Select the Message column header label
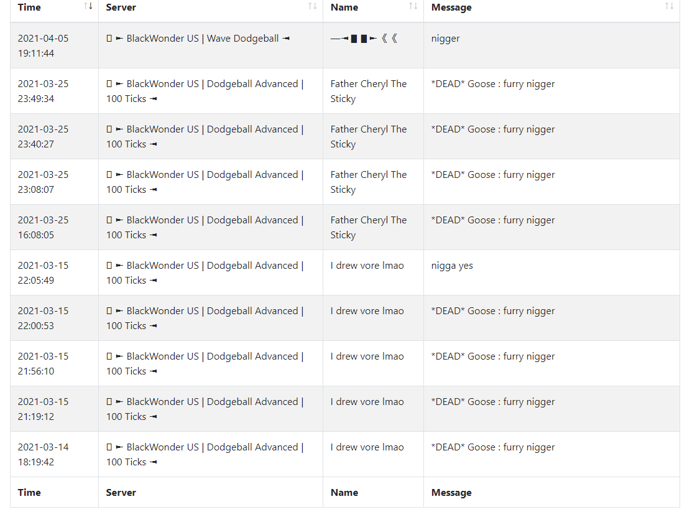The height and width of the screenshot is (512, 687). pos(451,7)
